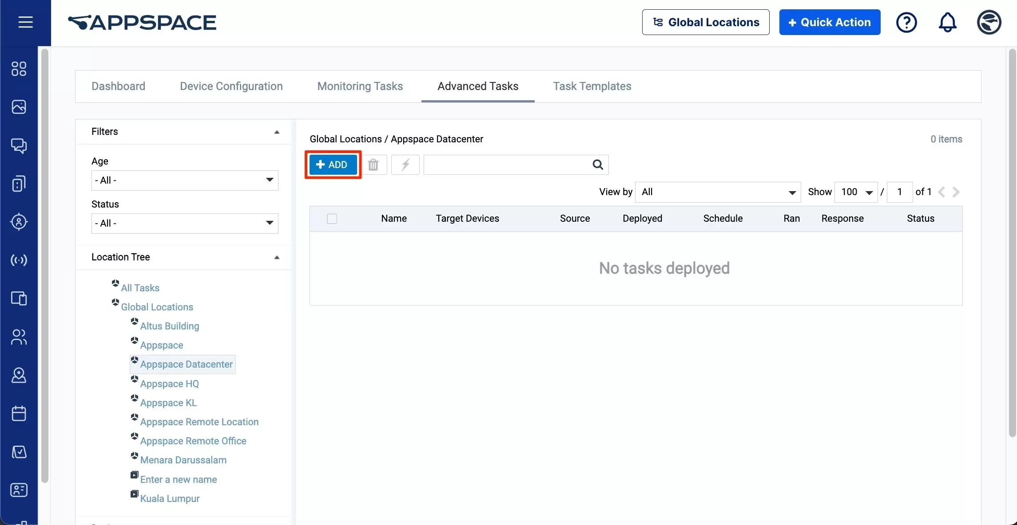Open the hamburger navigation menu
Screen dimensions: 1017x525
tap(25, 22)
